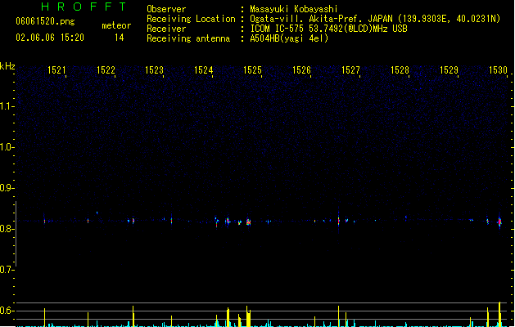Click the 1524 time axis marker

[x=204, y=70]
